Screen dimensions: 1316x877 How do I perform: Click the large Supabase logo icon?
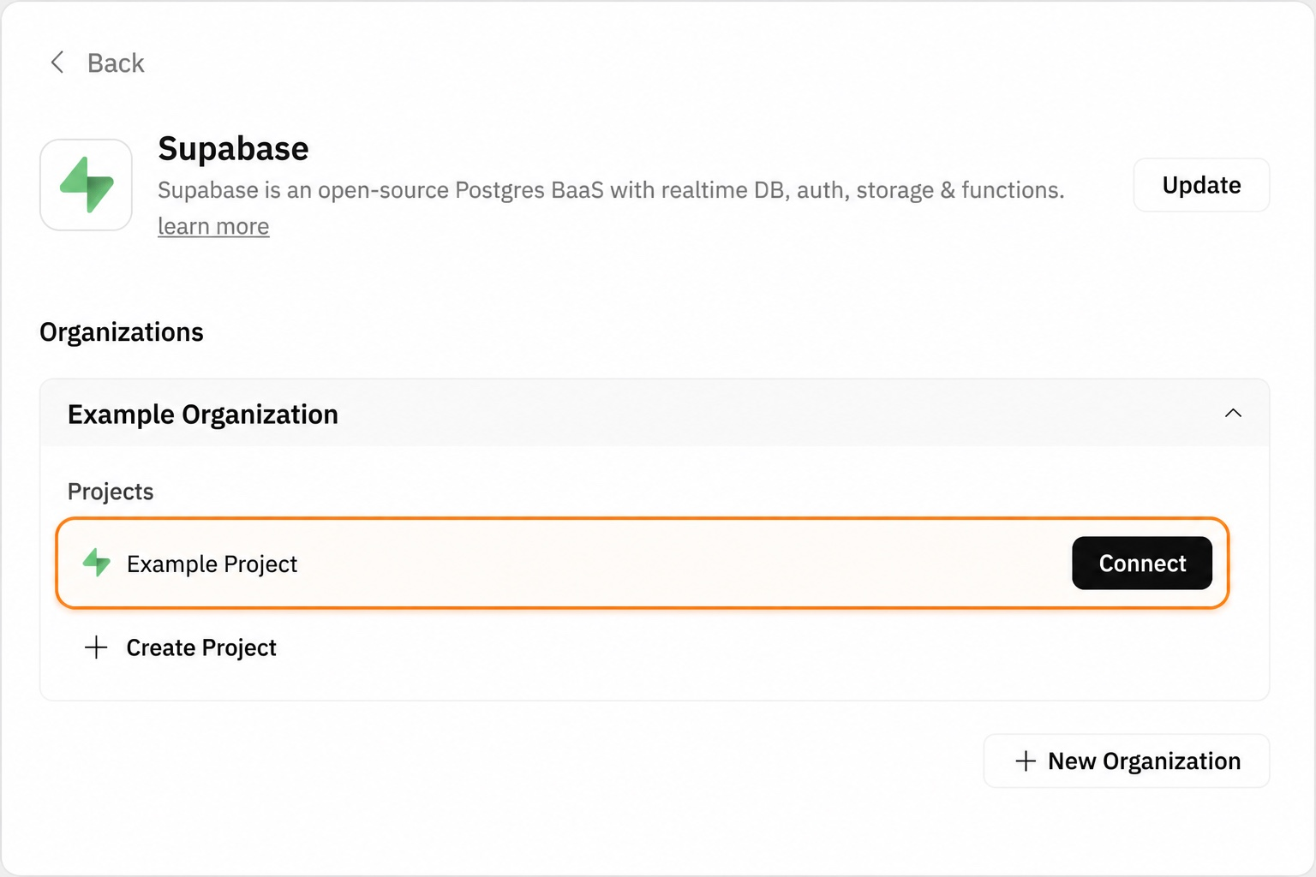86,185
